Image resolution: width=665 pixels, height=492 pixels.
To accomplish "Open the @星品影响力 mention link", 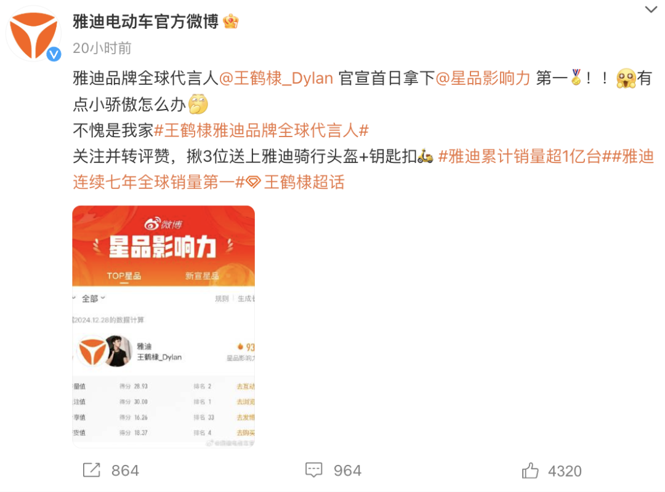I will (x=483, y=78).
